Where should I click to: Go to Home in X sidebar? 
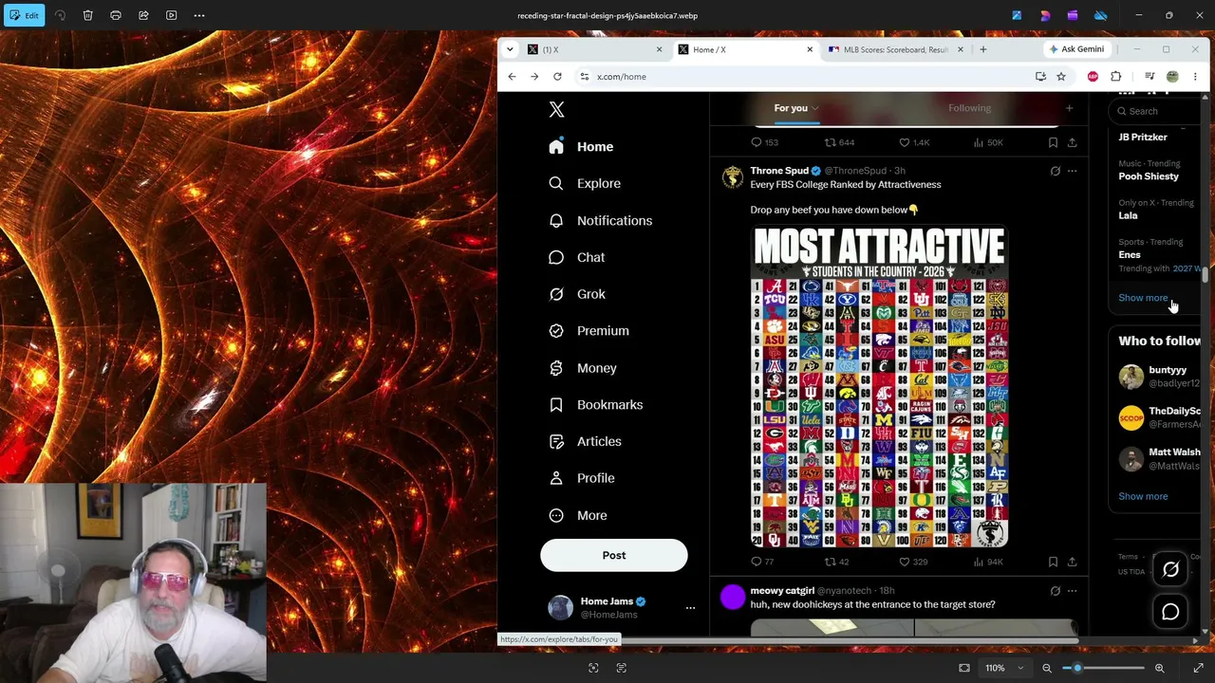coord(582,147)
